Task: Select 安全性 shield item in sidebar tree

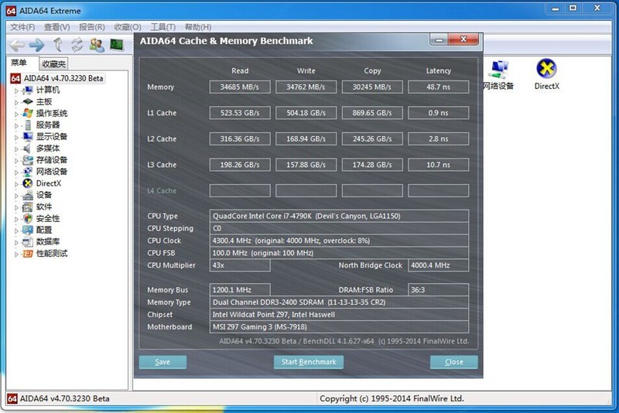Action: 47,218
